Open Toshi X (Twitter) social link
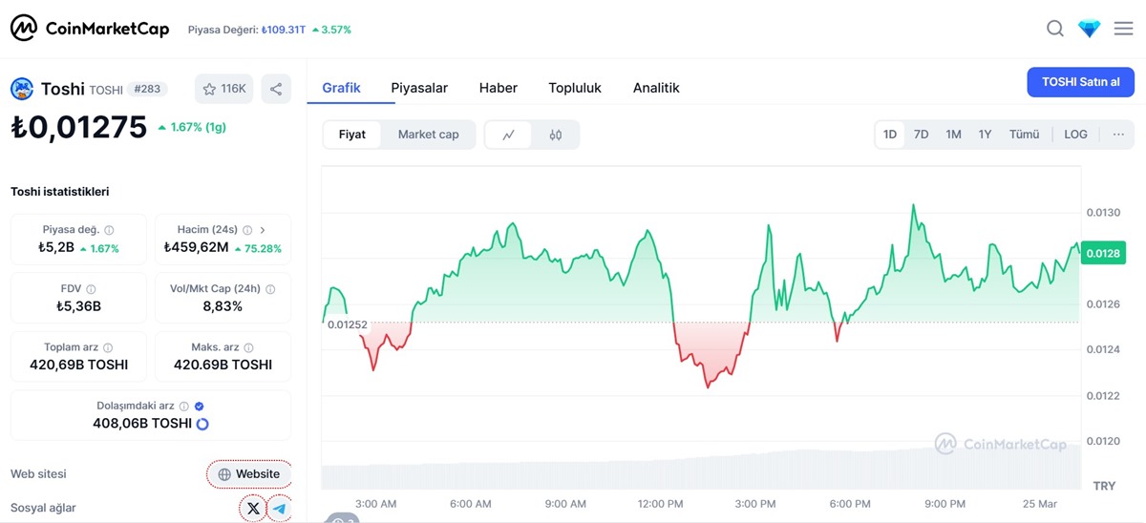 pyautogui.click(x=253, y=509)
